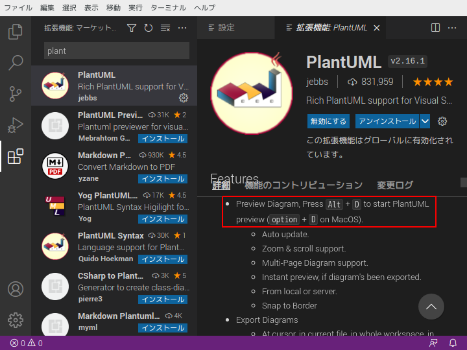
Task: Install the Markdown PDF extension
Action: [163, 179]
